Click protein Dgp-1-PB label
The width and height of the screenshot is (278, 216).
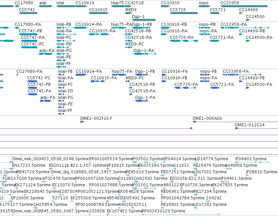(x=145, y=71)
